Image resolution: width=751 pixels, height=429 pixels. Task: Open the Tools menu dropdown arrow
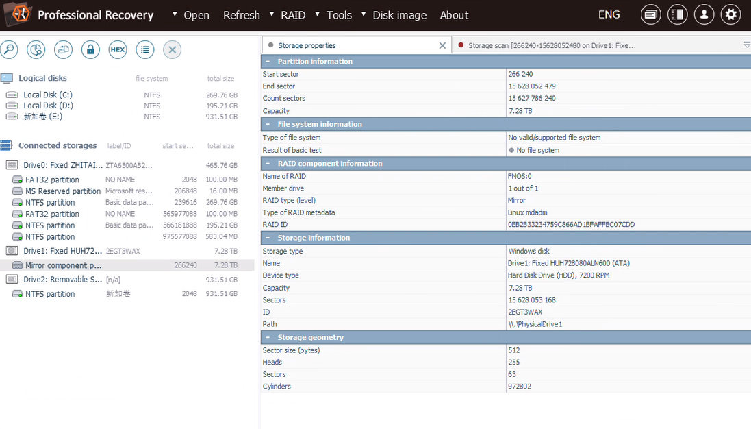click(317, 14)
